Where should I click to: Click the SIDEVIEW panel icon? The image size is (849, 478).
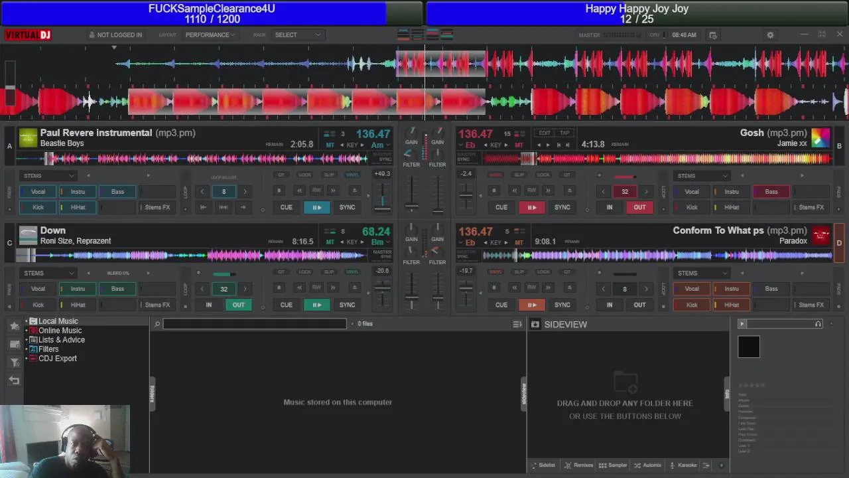(535, 324)
